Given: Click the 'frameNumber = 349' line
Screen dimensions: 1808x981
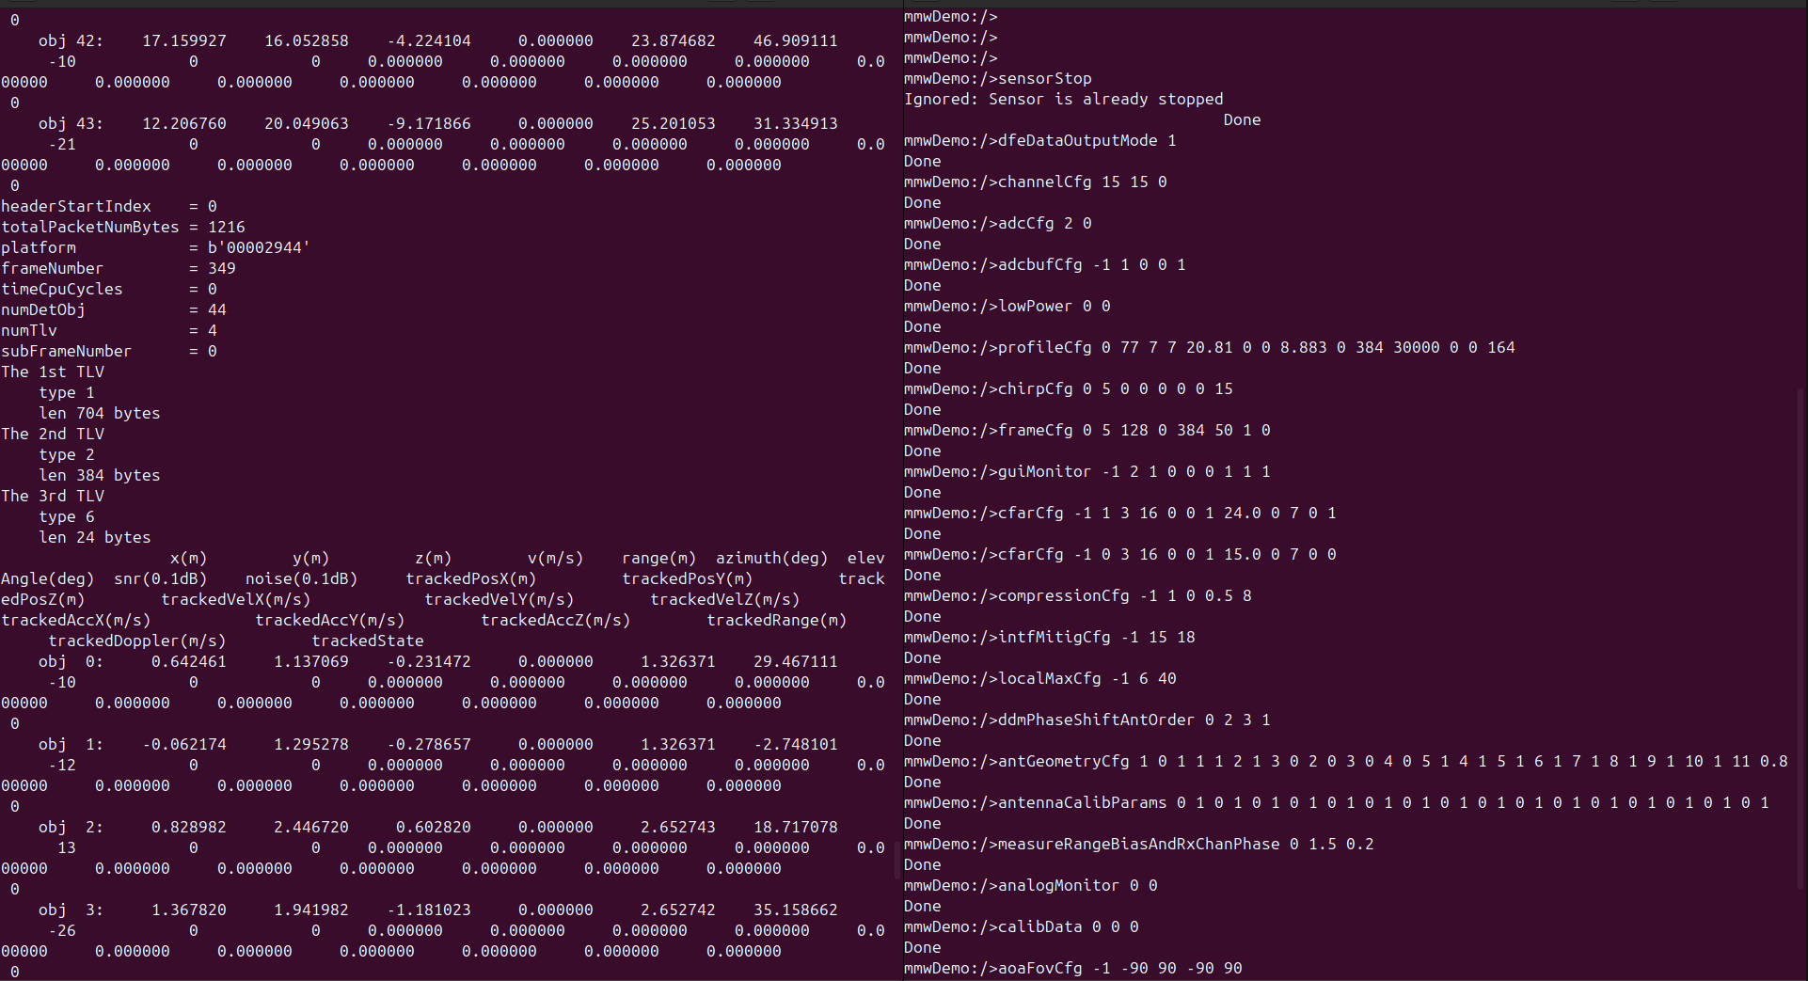Looking at the screenshot, I should click(x=119, y=269).
